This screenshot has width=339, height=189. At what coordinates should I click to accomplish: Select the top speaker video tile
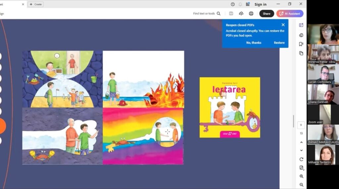tap(323, 34)
